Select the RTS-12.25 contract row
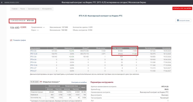 click(x=34, y=54)
